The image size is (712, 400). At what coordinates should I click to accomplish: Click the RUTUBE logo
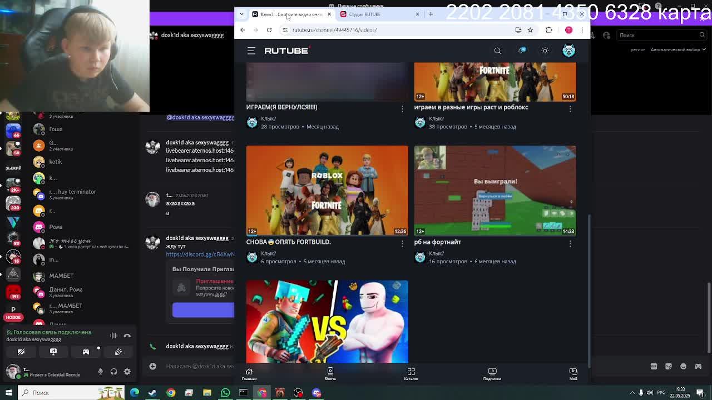286,51
